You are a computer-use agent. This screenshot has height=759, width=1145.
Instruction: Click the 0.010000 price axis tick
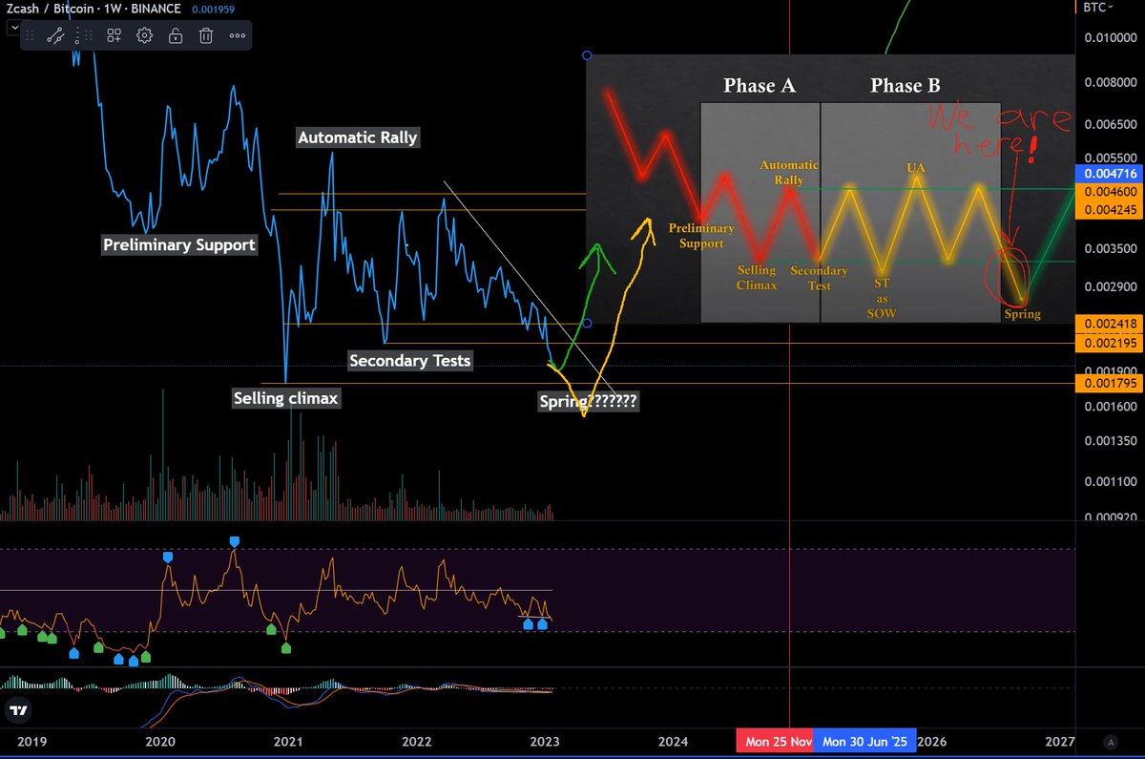(1109, 37)
